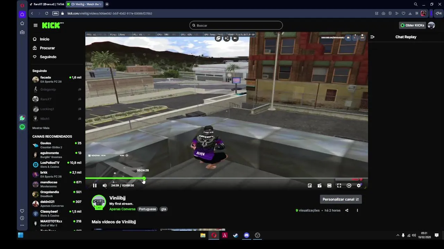
Task: Click the Apenas Conversa category link
Action: [x=122, y=209]
